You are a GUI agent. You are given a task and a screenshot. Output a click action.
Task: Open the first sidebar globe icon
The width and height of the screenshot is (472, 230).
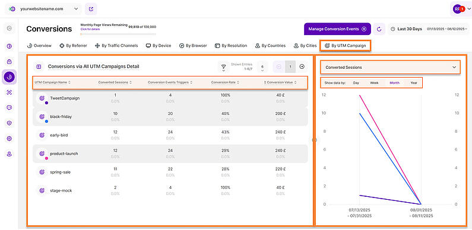[9, 46]
